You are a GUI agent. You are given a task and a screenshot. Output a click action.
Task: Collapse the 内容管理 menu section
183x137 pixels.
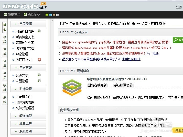pyautogui.click(x=28, y=68)
